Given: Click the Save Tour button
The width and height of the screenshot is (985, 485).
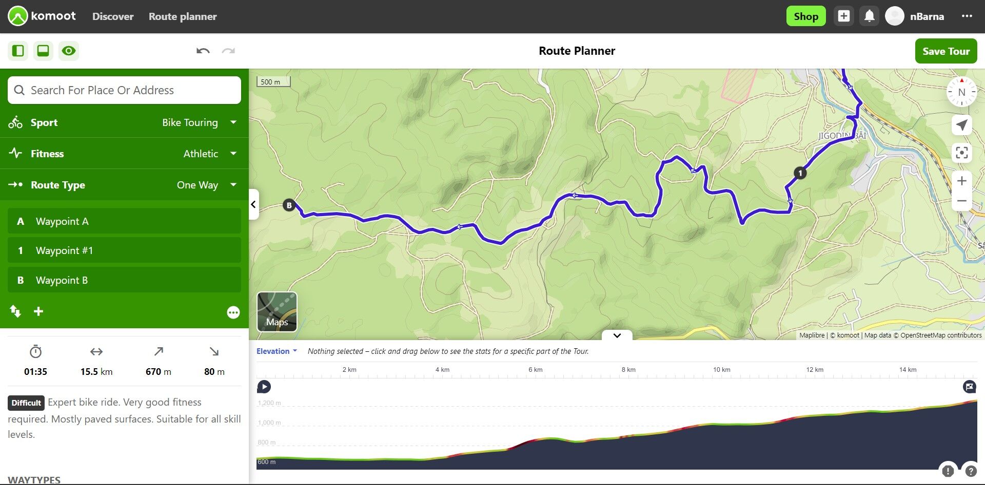Looking at the screenshot, I should pos(945,51).
